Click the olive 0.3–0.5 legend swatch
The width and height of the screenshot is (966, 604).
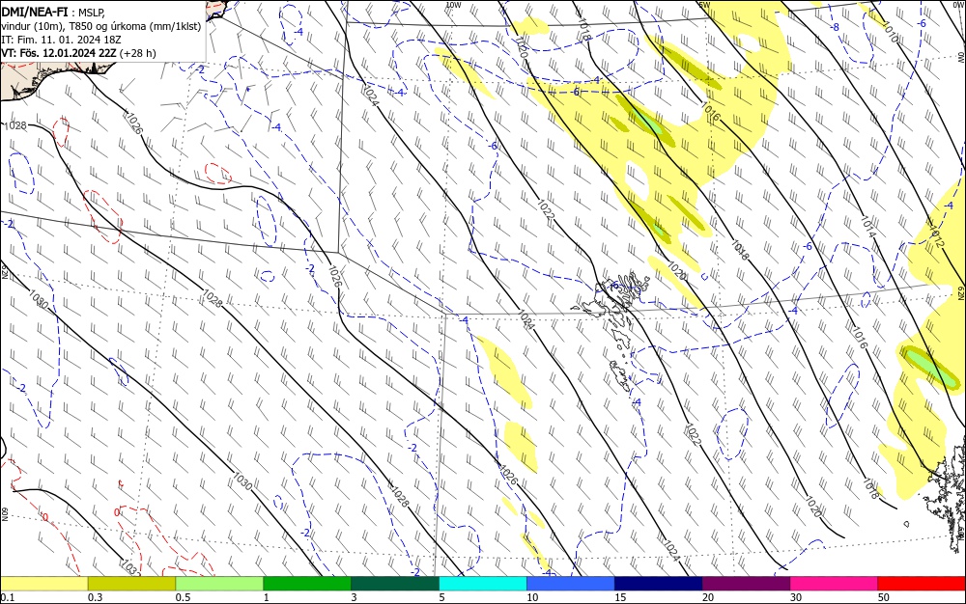[131, 584]
